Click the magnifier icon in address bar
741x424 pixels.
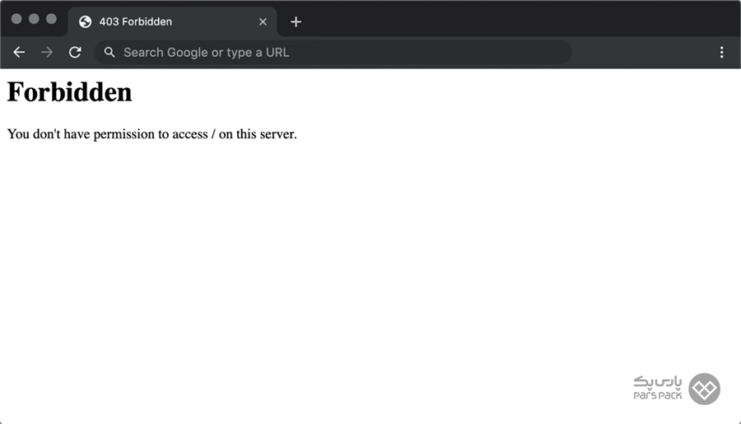tap(110, 53)
